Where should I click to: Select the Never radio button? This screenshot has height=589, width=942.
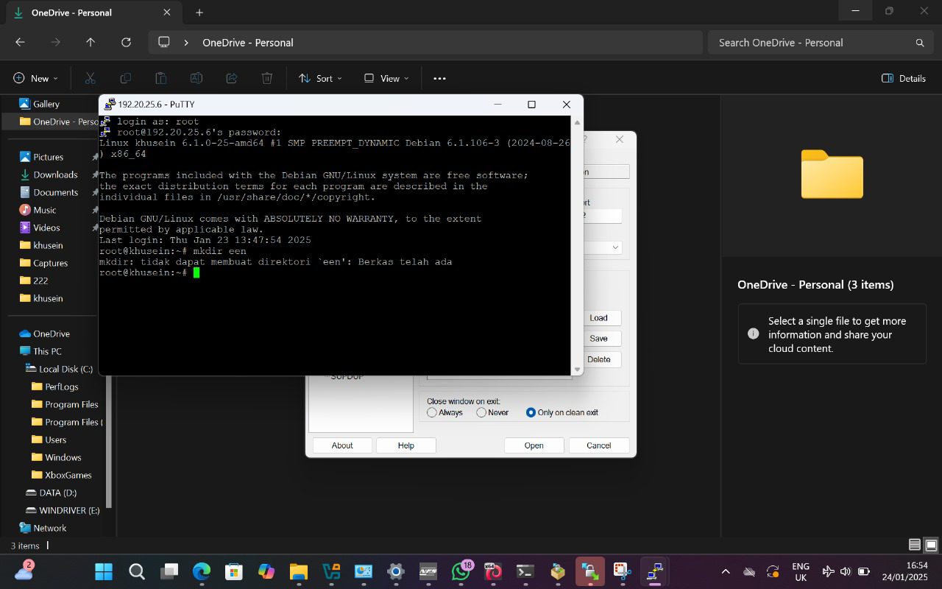tap(481, 412)
